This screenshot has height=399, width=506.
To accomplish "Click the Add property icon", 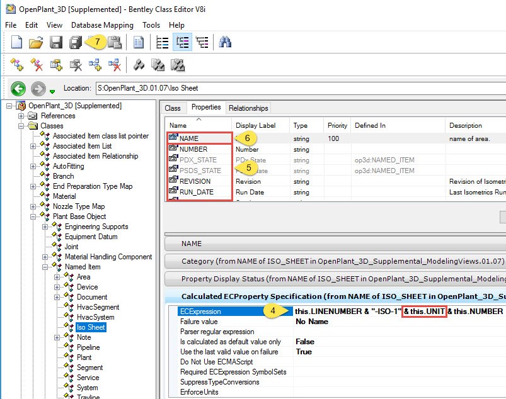I will click(x=56, y=65).
